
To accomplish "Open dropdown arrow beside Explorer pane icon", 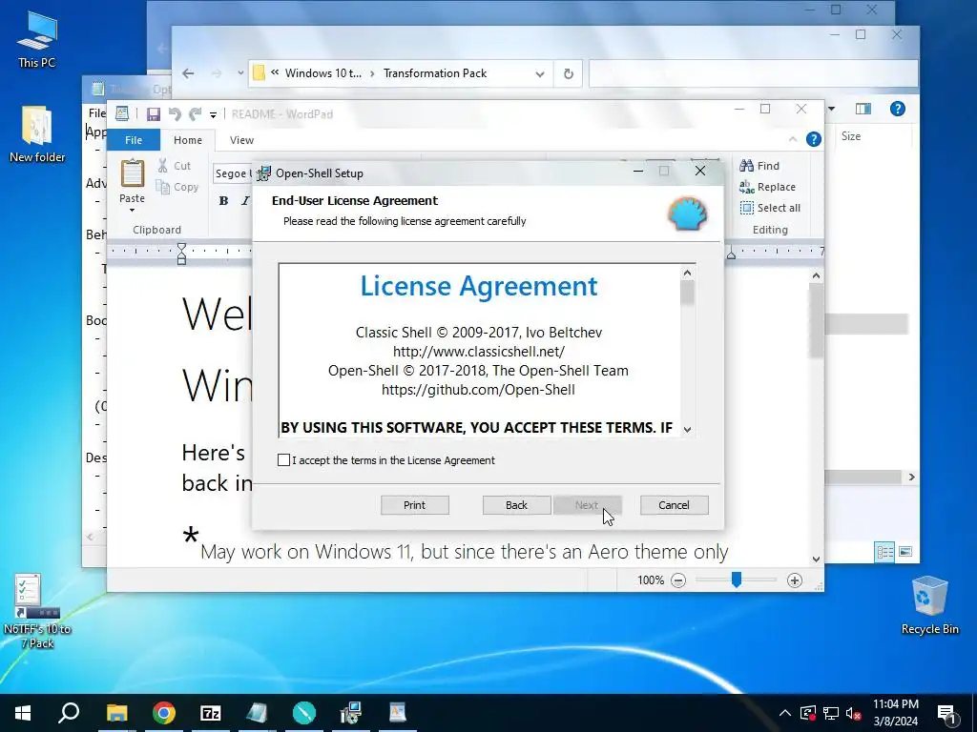I will coord(831,109).
